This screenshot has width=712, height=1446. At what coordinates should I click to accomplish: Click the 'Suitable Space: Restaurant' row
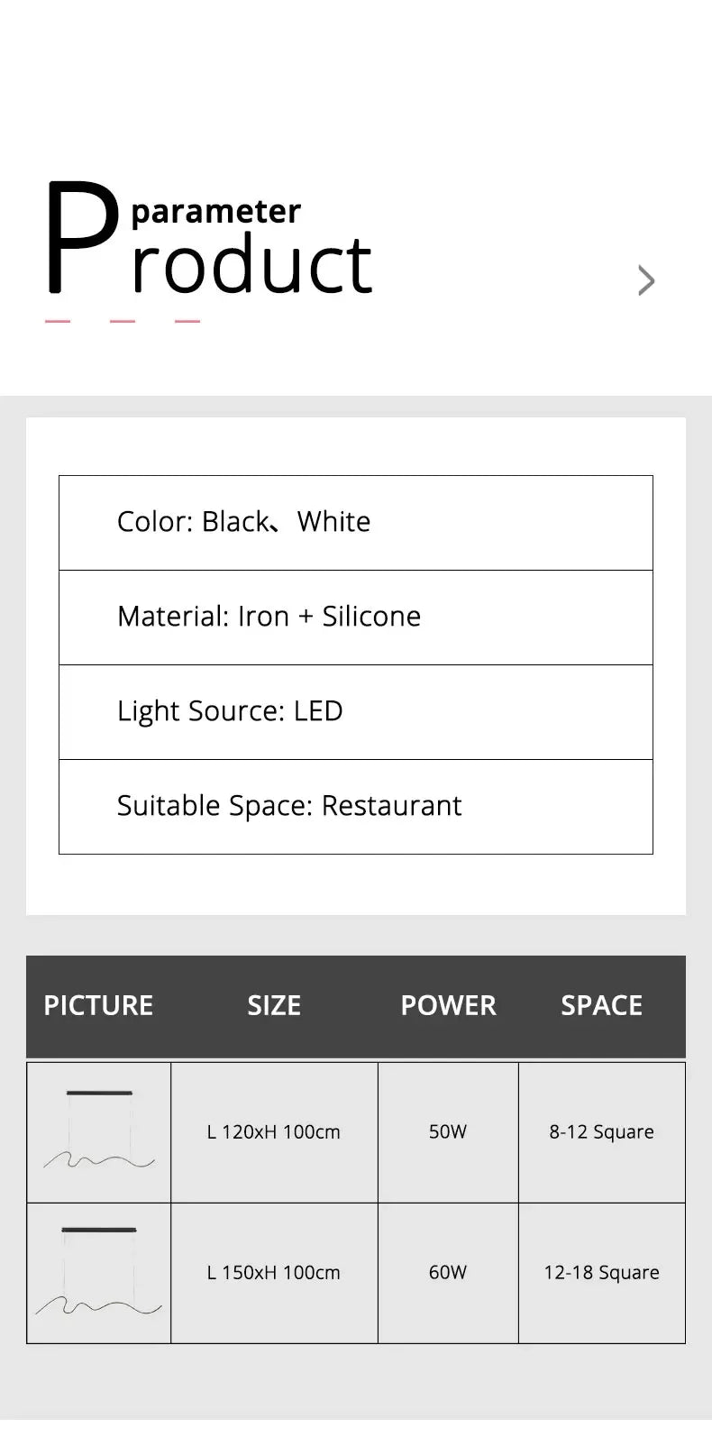355,807
